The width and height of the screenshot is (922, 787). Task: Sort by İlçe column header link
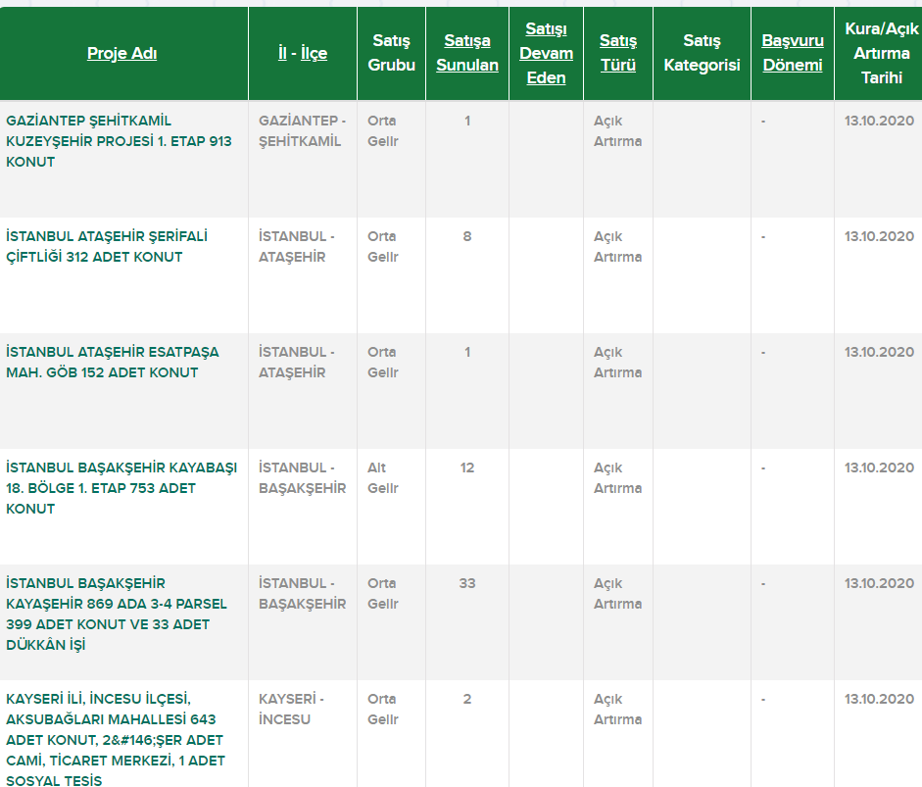[314, 54]
